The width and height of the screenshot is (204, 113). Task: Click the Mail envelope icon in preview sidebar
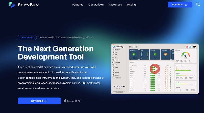pyautogui.click(x=113, y=65)
